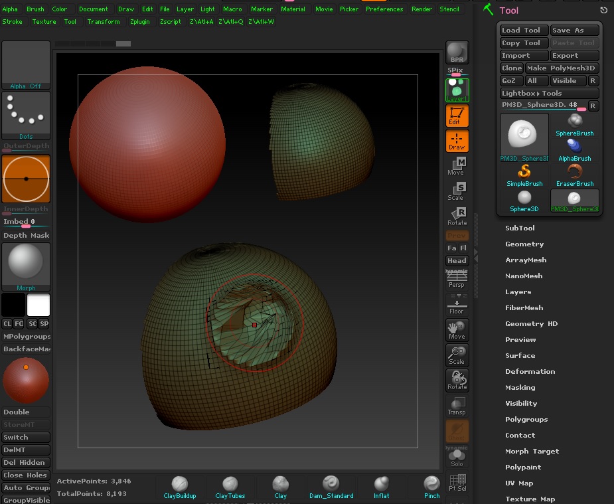Image resolution: width=614 pixels, height=504 pixels.
Task: Expand the ArrayMesh section
Action: coord(526,260)
